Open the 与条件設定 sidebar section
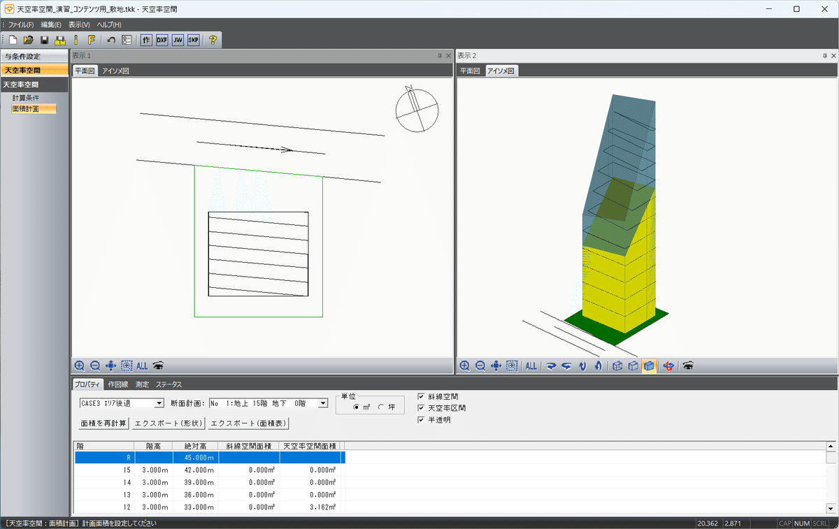Image resolution: width=839 pixels, height=529 pixels. [x=34, y=56]
